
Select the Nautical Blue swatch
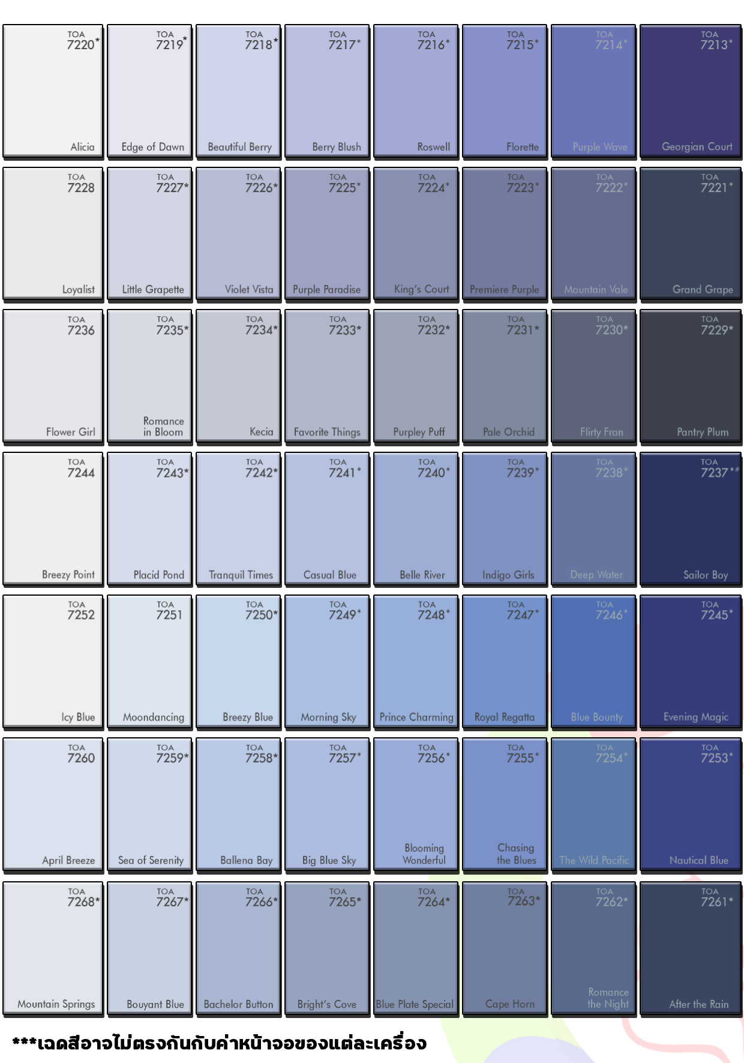click(x=691, y=804)
